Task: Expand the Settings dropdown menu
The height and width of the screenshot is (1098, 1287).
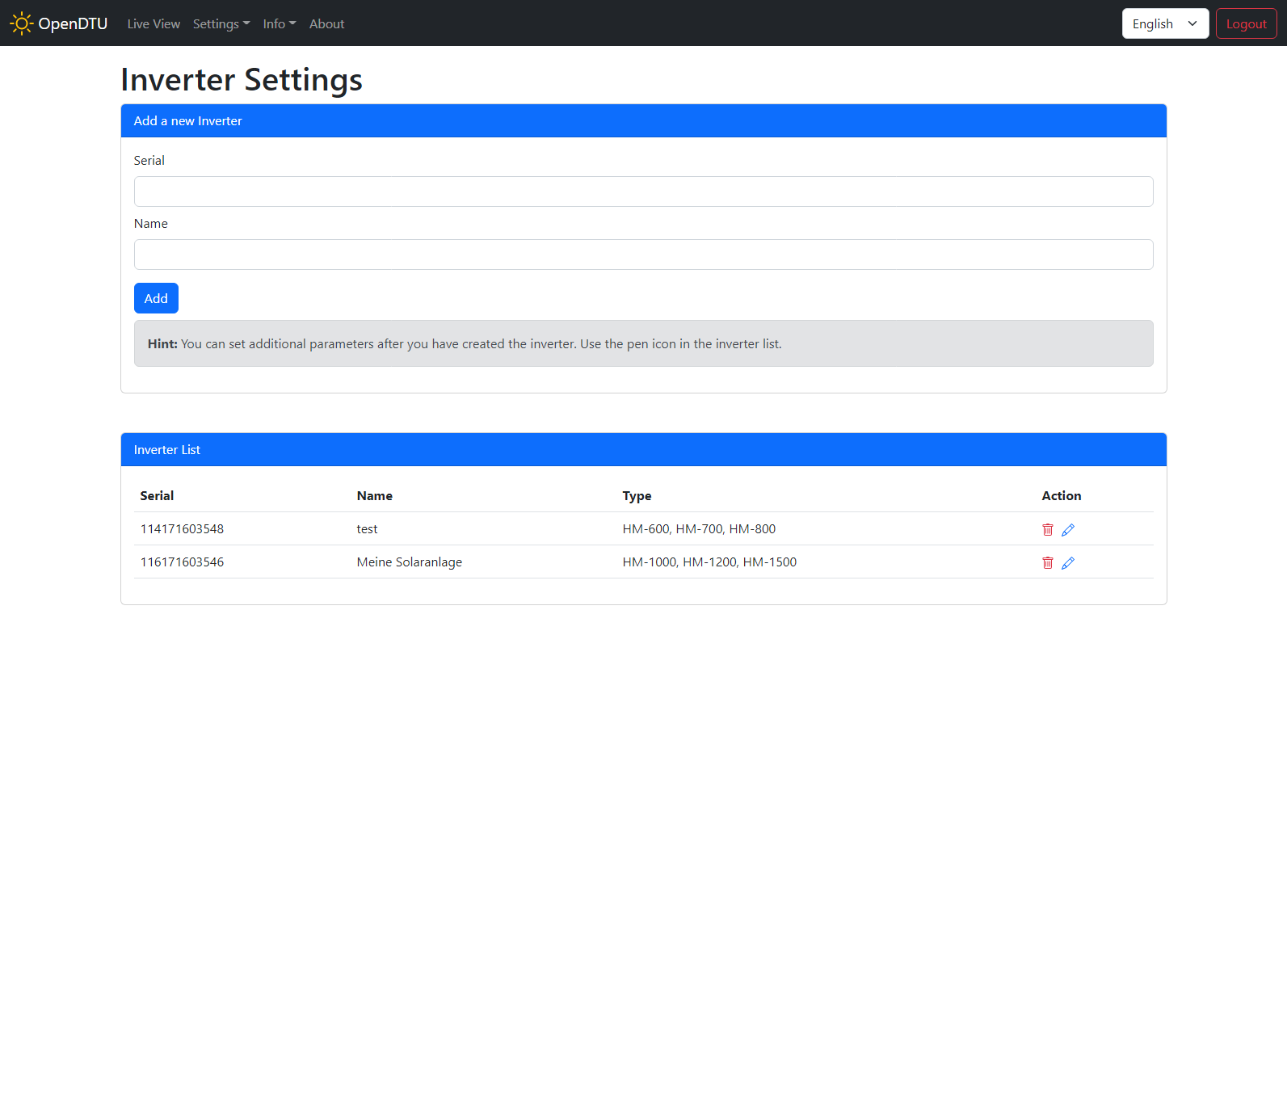Action: (x=221, y=24)
